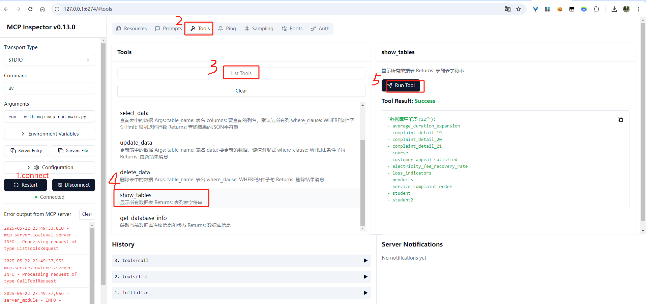Open the round blue-green extension icon

[584, 9]
